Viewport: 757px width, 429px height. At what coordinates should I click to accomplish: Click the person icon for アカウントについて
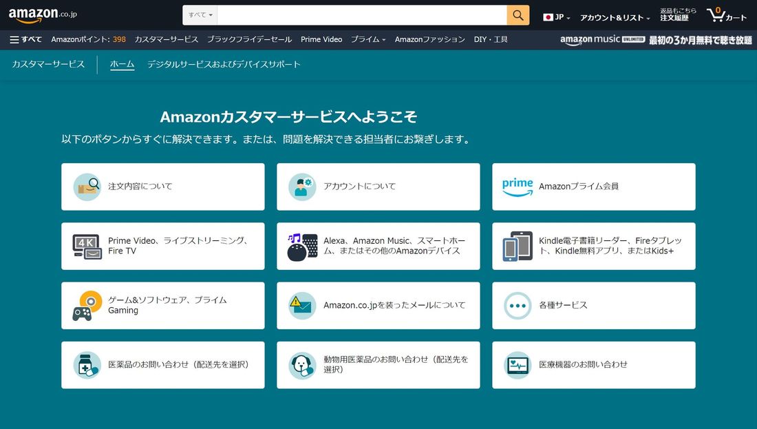(x=302, y=187)
